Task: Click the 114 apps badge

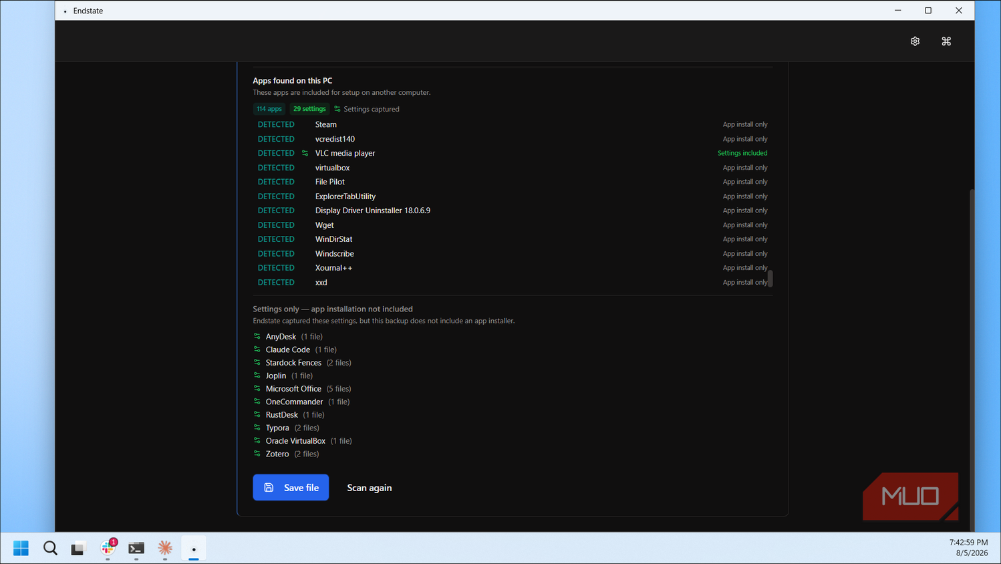Action: (269, 109)
